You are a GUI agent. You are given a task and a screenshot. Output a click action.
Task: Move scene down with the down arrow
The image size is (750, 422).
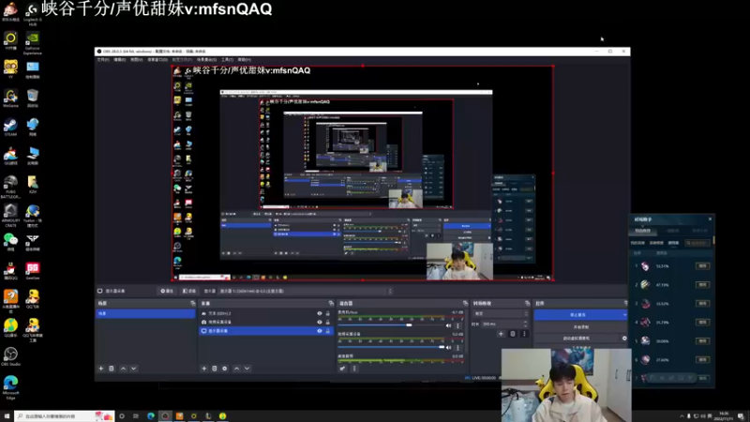pyautogui.click(x=134, y=369)
